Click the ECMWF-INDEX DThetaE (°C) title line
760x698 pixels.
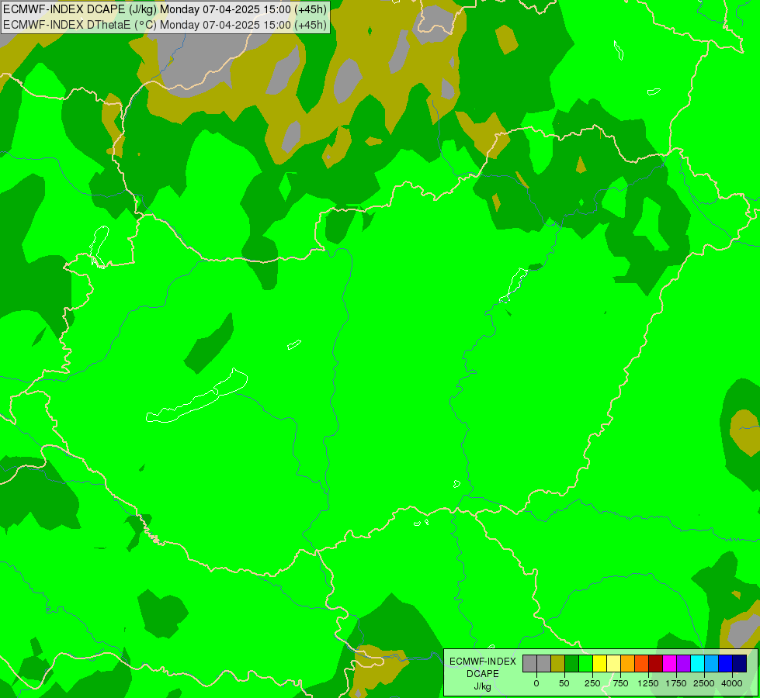tap(165, 25)
